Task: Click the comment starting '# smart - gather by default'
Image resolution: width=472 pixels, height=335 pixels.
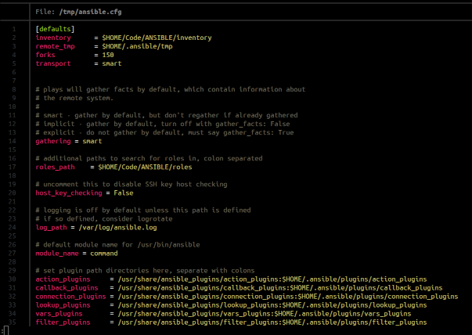Action: pyautogui.click(x=167, y=115)
